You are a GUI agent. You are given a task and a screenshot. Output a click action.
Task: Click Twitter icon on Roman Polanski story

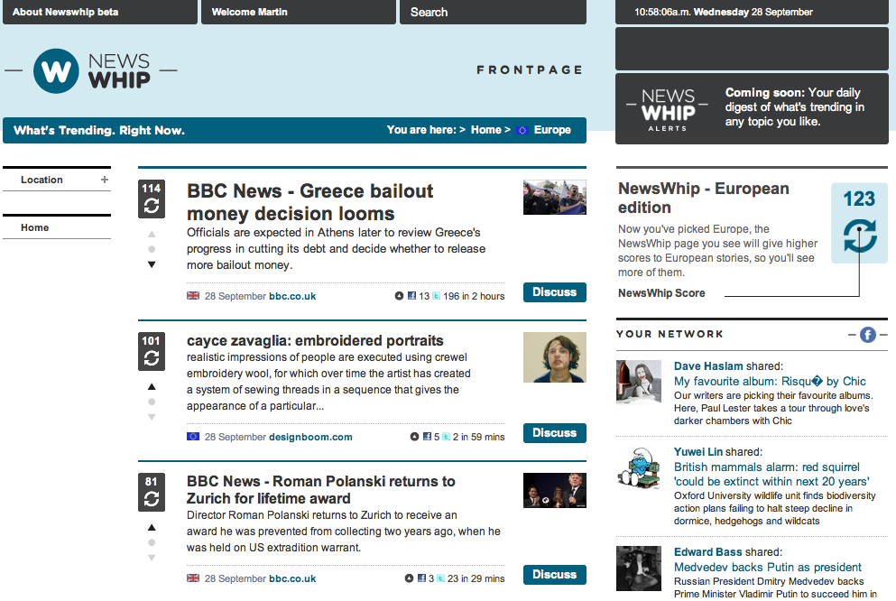click(x=440, y=578)
